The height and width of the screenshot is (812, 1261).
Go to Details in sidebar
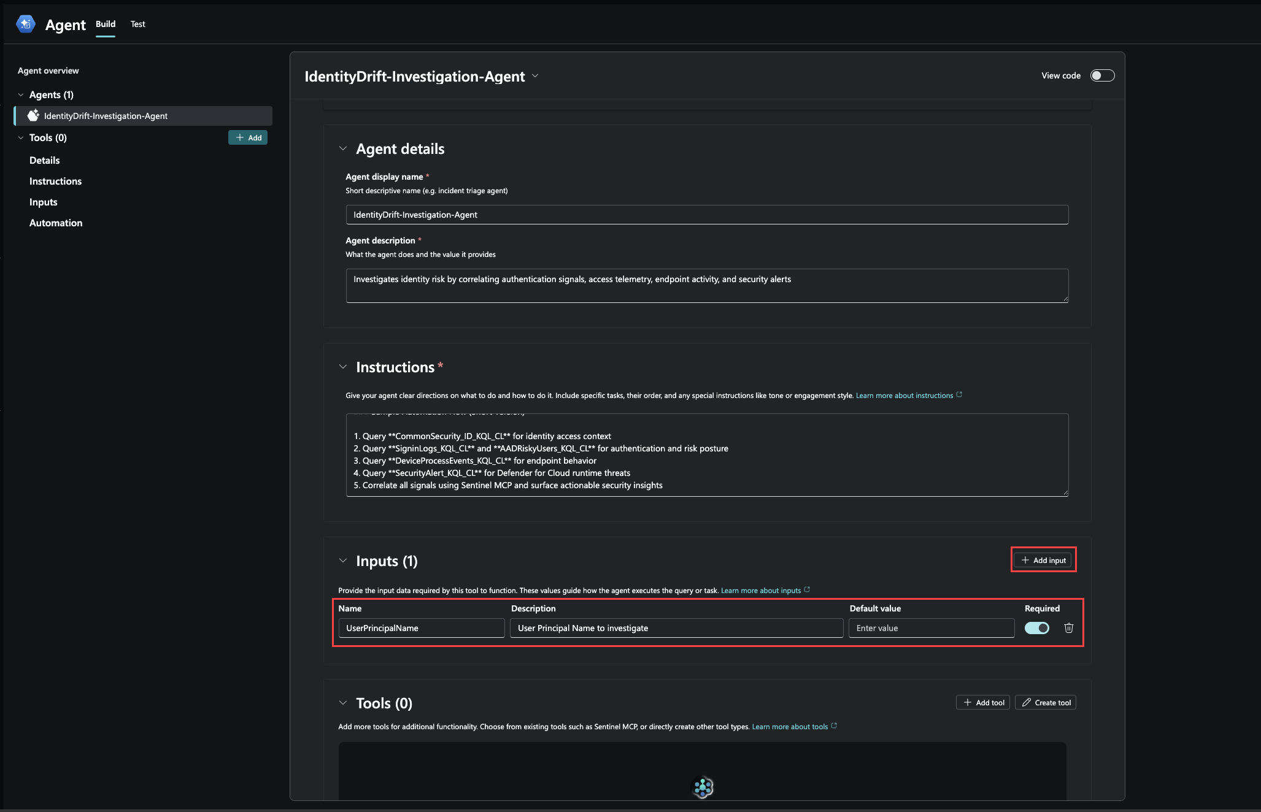click(45, 160)
